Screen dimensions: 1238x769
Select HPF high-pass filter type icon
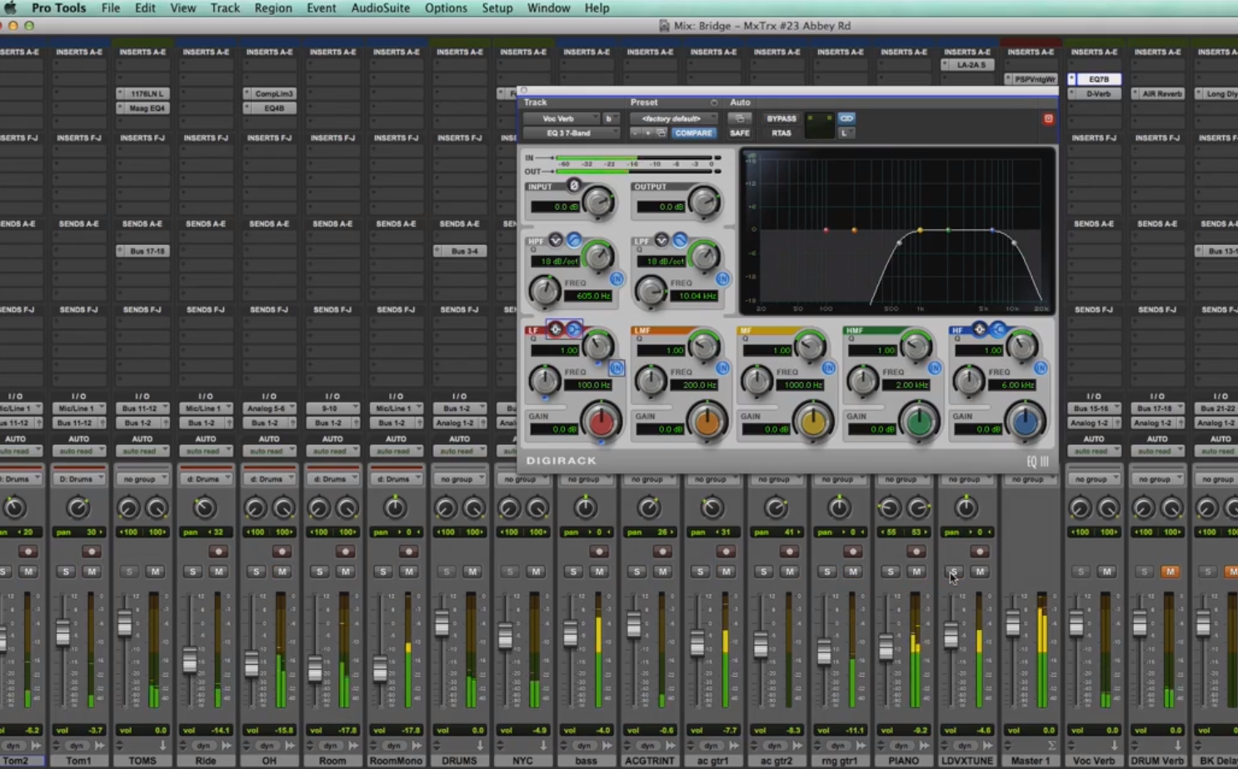click(x=574, y=241)
